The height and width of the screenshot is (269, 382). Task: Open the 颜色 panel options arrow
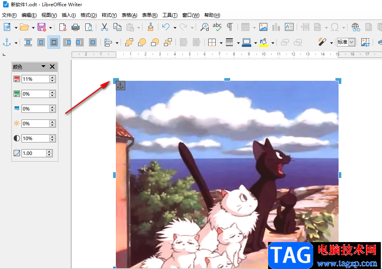(43, 66)
